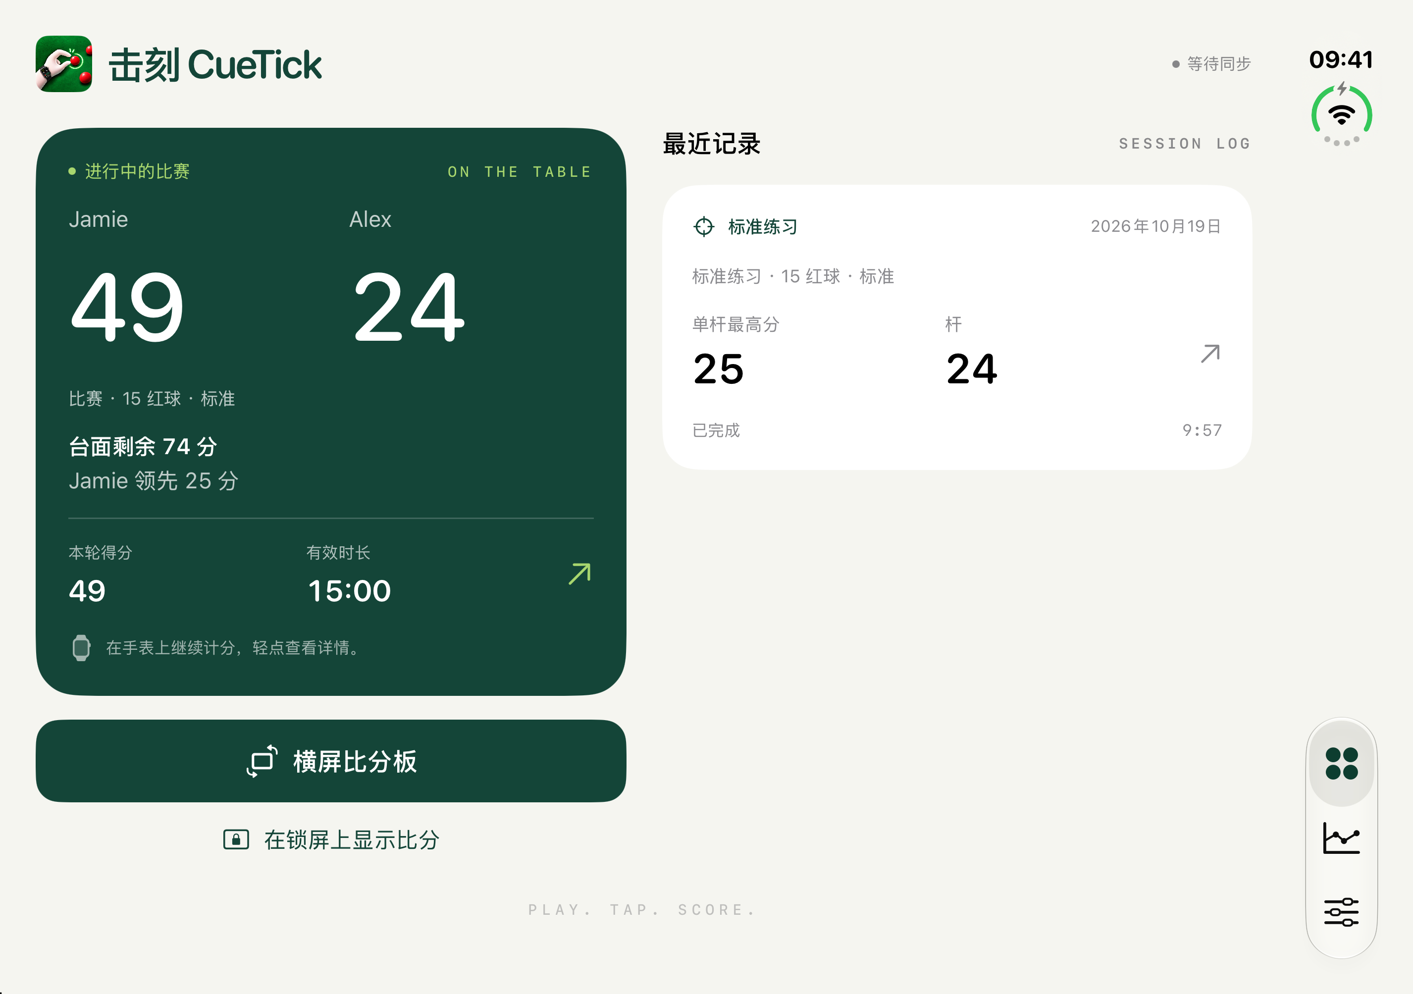The image size is (1413, 994).
Task: Click the lock screen icon
Action: click(x=236, y=839)
